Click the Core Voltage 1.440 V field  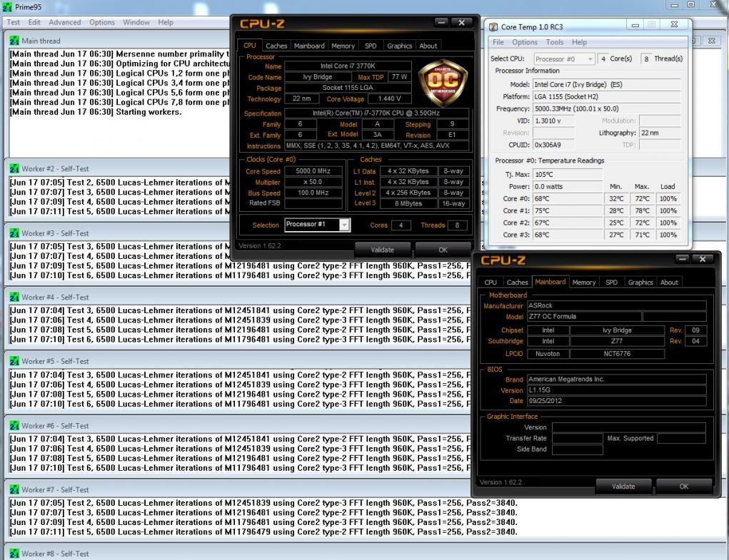tap(390, 98)
